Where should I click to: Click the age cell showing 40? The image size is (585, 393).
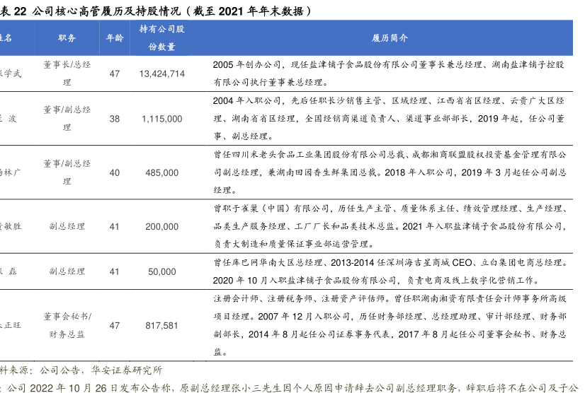coord(115,172)
